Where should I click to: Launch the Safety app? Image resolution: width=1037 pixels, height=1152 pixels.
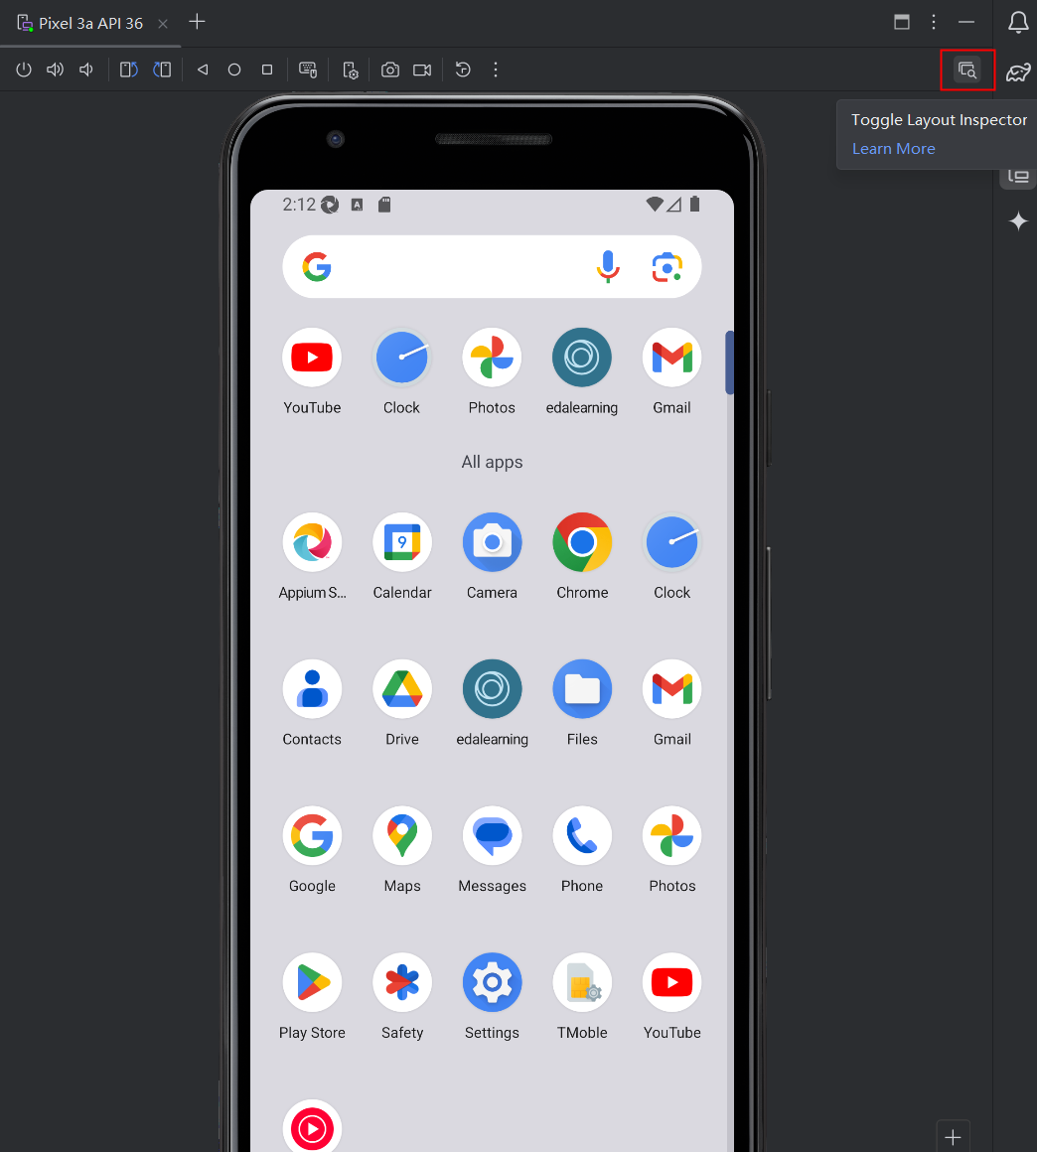402,998
